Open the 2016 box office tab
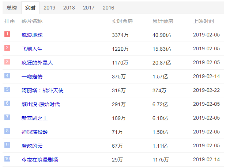 point(108,8)
